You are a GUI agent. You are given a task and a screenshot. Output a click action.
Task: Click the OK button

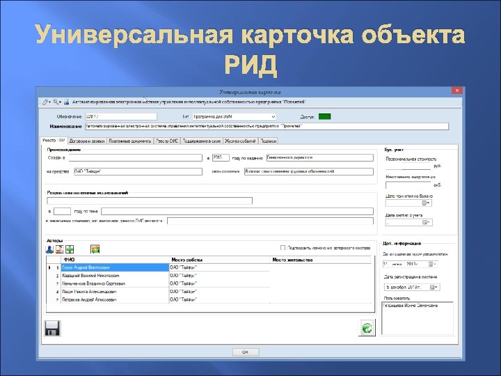tap(246, 352)
